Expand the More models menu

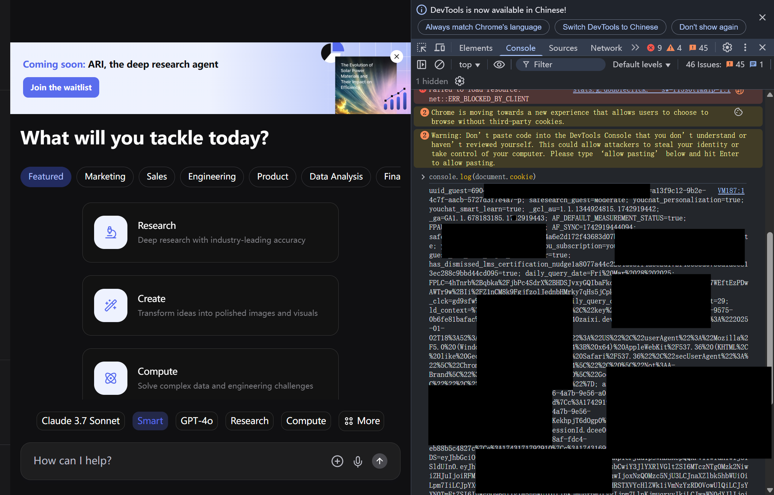click(x=361, y=421)
